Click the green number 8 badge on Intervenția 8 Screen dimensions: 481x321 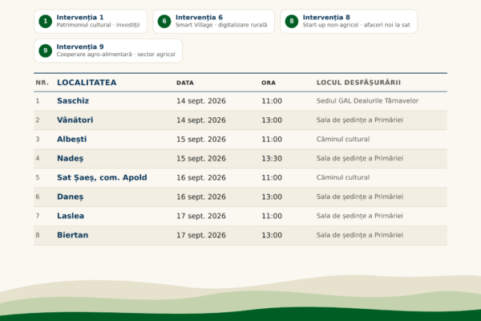click(x=292, y=21)
